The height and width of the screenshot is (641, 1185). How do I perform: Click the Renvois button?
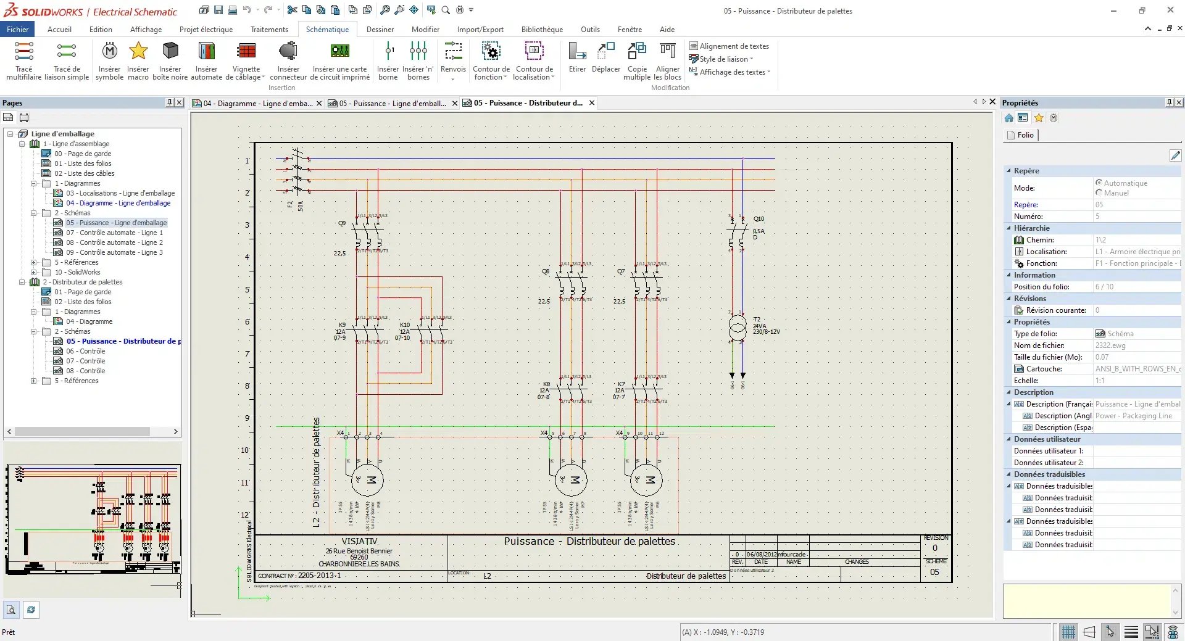click(x=453, y=60)
